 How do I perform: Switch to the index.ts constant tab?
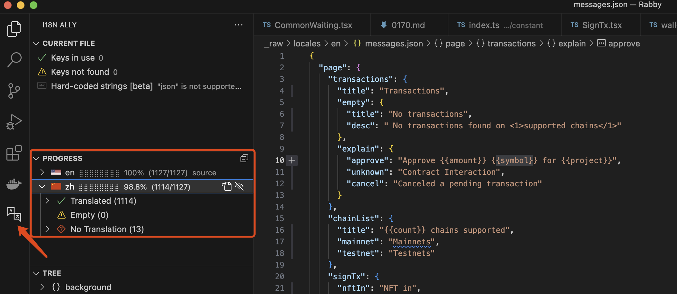[x=505, y=25]
